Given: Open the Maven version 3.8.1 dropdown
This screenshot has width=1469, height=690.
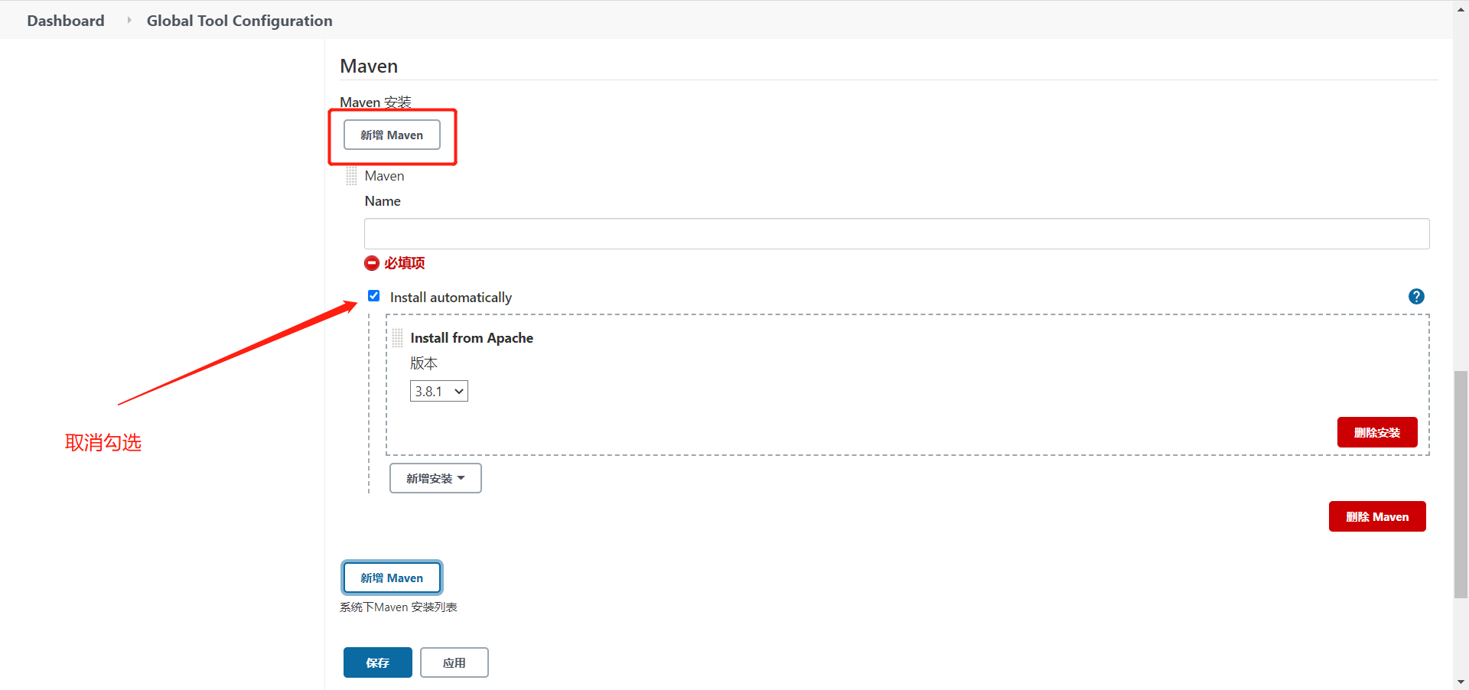Looking at the screenshot, I should (439, 391).
